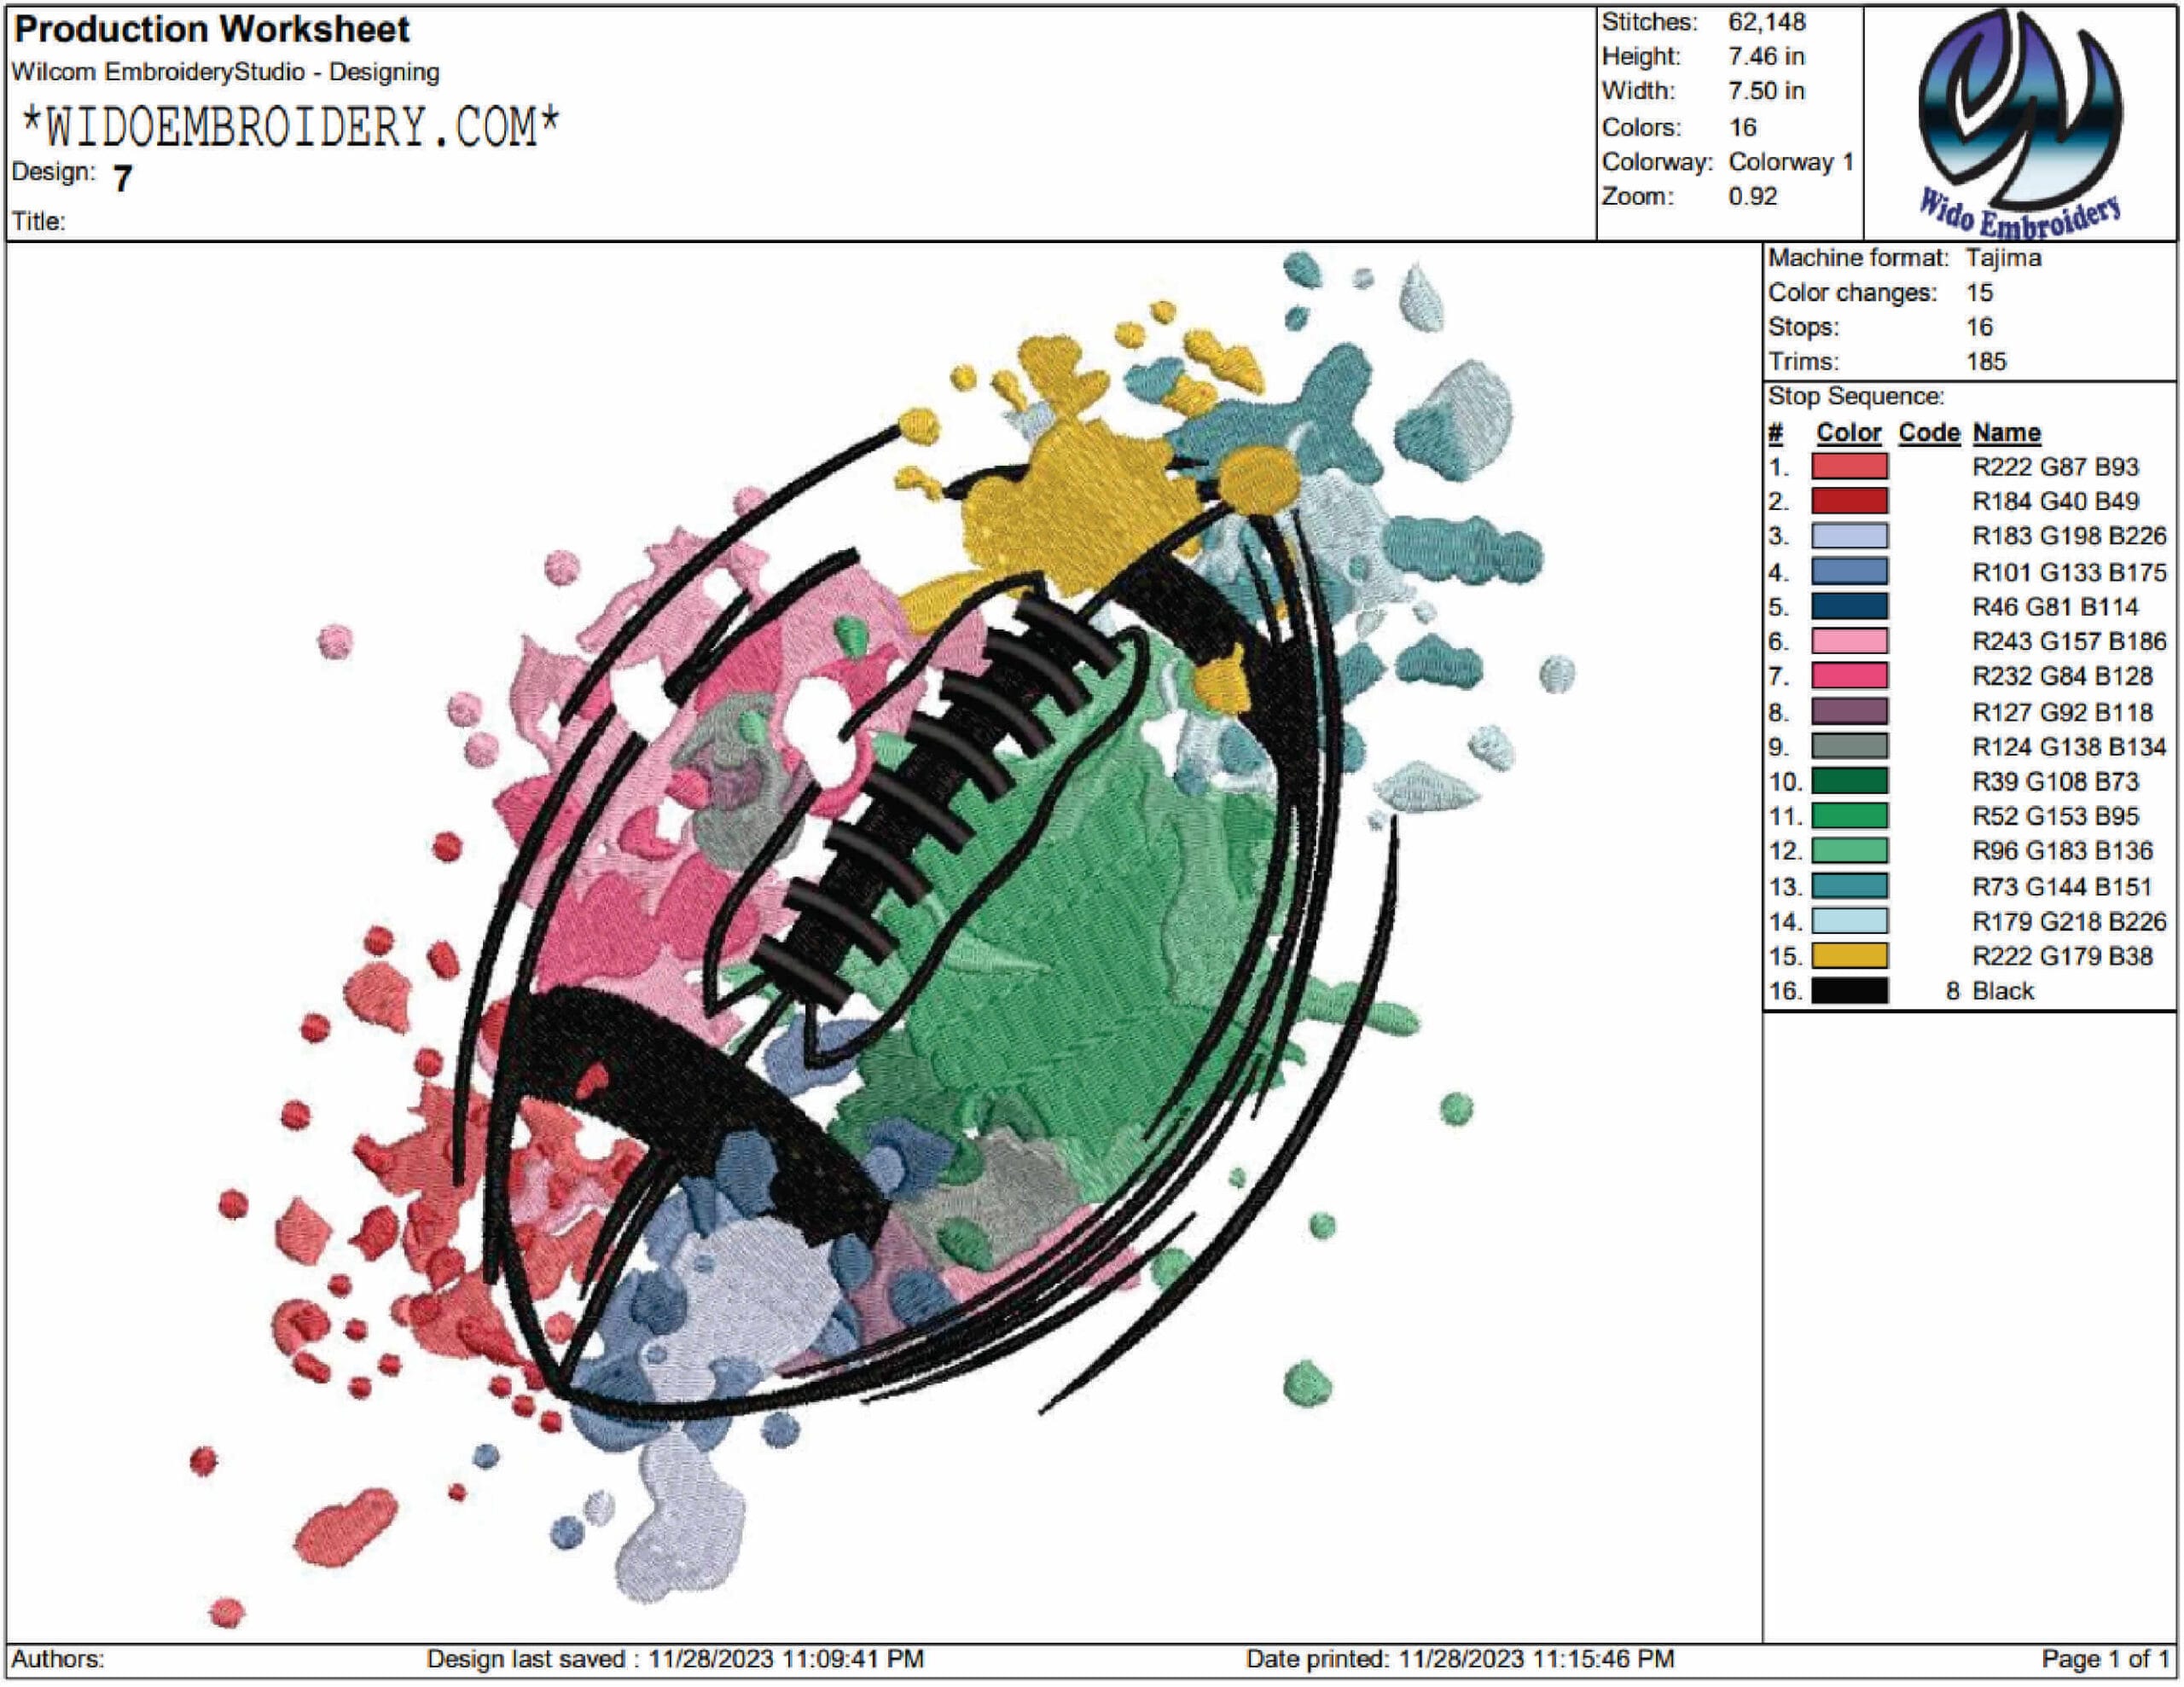Choose the teal swatch R73 G144 B151
The height and width of the screenshot is (1687, 2184).
click(1850, 887)
